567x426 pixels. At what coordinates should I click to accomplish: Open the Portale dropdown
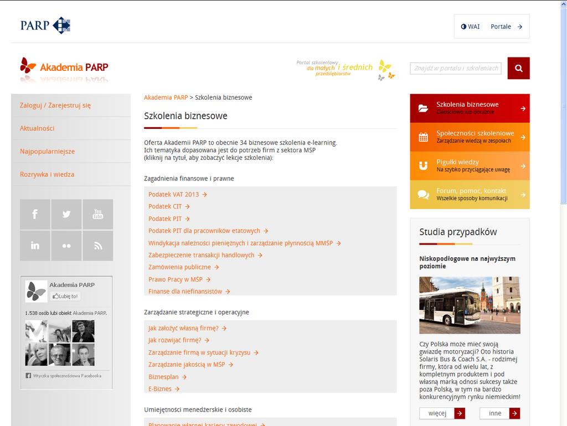pos(506,27)
